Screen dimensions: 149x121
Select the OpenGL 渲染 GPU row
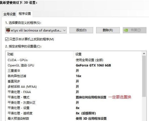click(x=74, y=65)
